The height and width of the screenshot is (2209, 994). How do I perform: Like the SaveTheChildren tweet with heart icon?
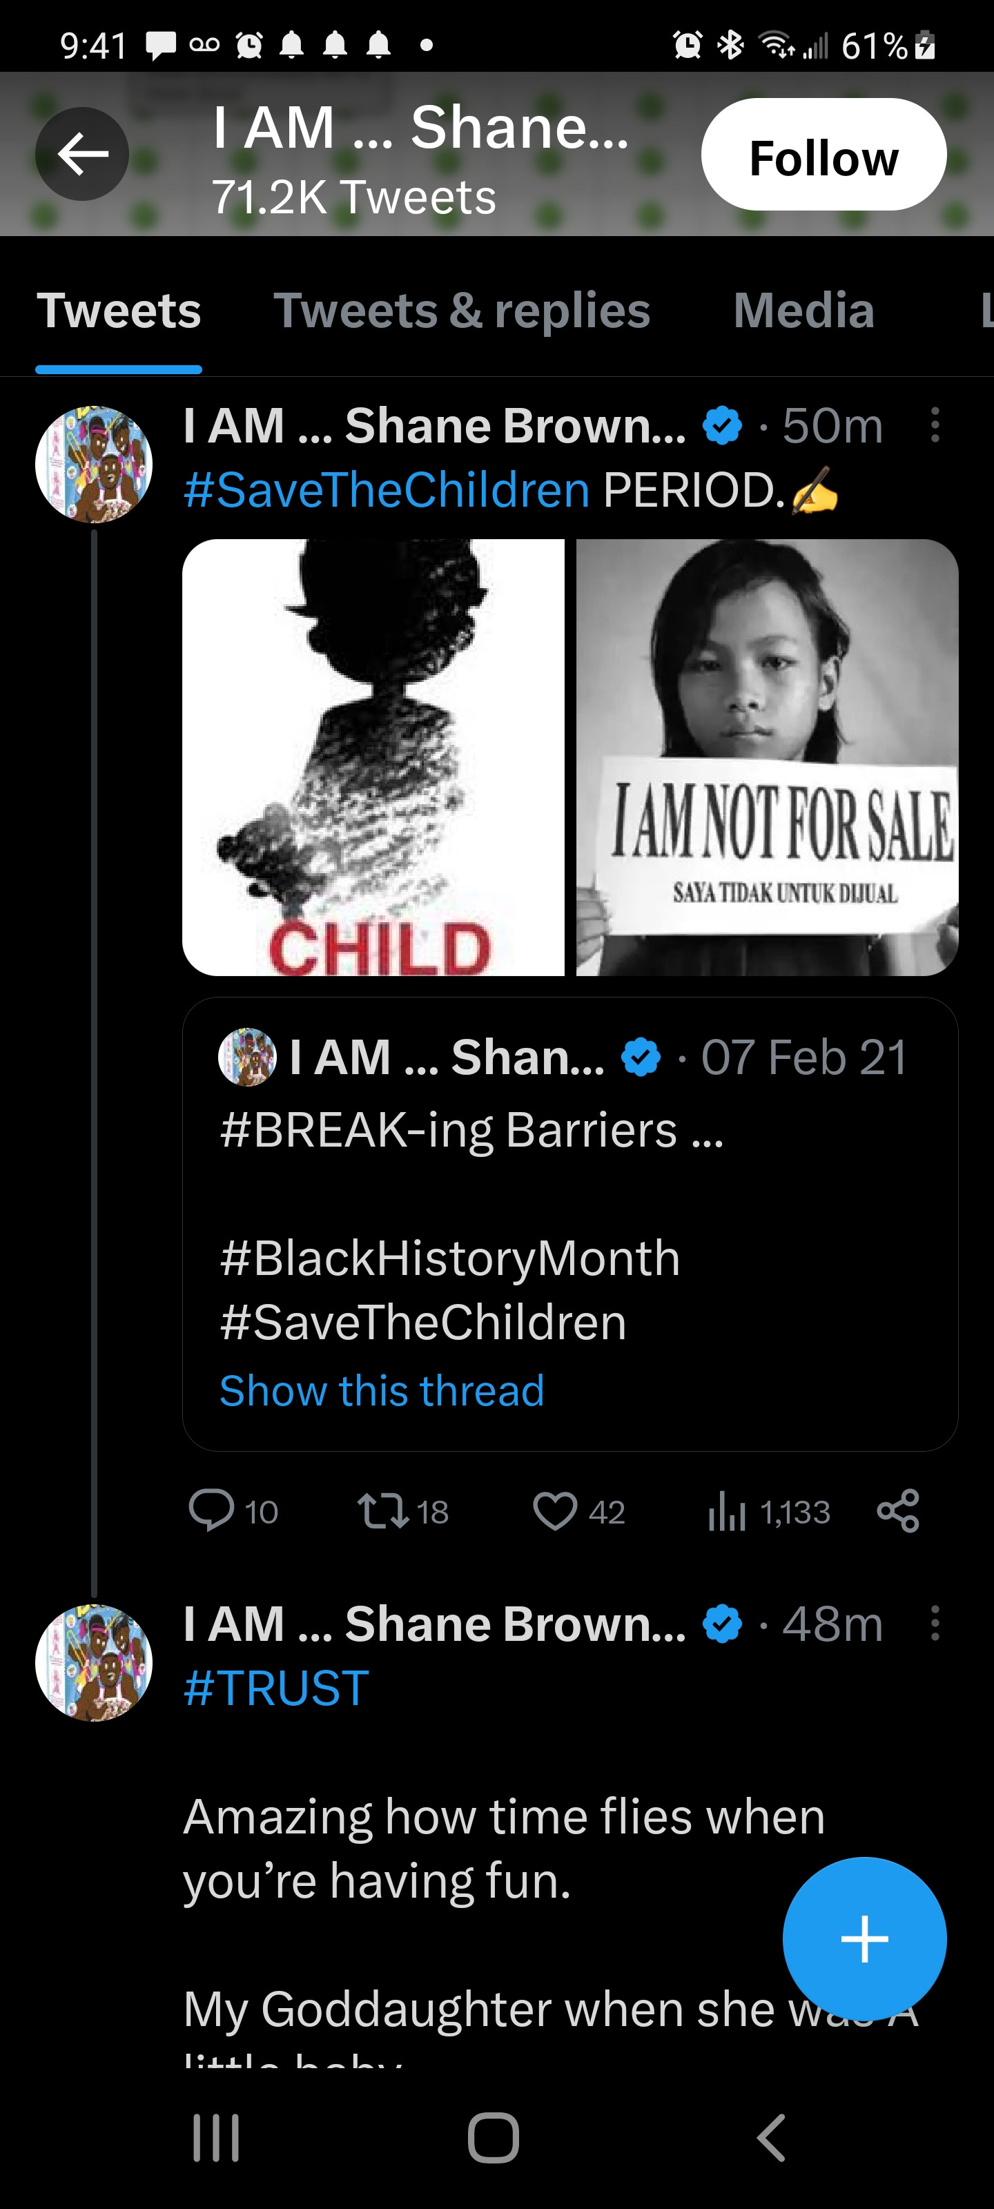[x=555, y=1511]
